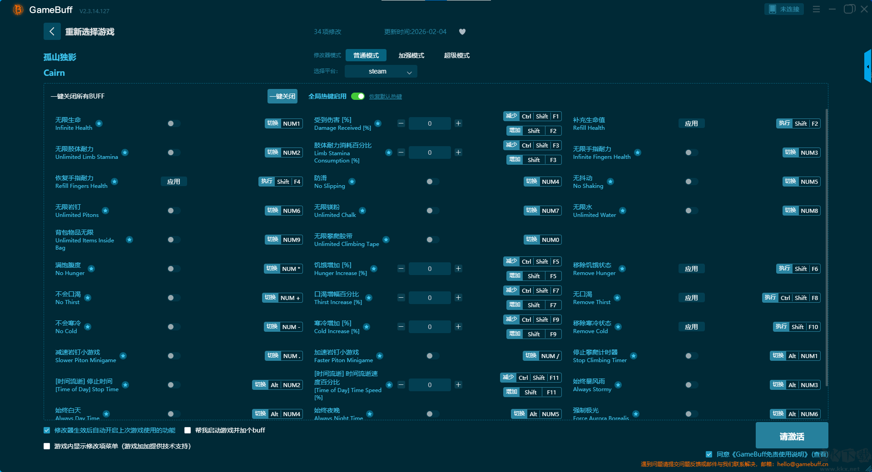Image resolution: width=872 pixels, height=472 pixels.
Task: Expand the right-edge side panel arrow
Action: (867, 67)
